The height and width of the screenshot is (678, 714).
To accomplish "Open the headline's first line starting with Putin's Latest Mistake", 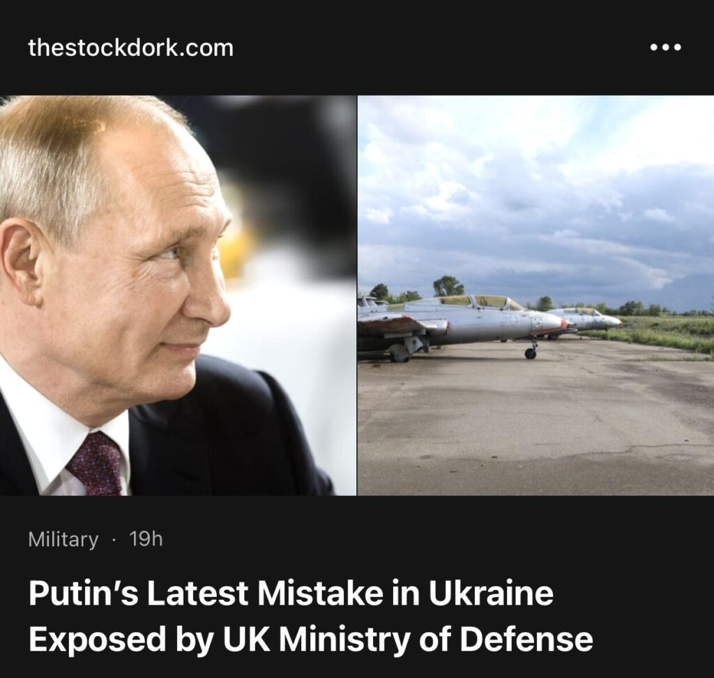I will click(x=291, y=593).
